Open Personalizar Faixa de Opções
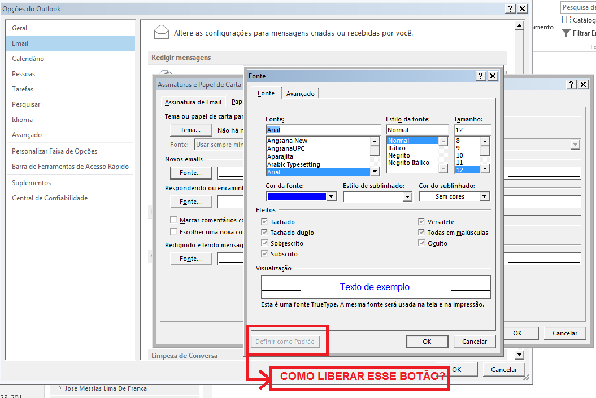 (70, 151)
